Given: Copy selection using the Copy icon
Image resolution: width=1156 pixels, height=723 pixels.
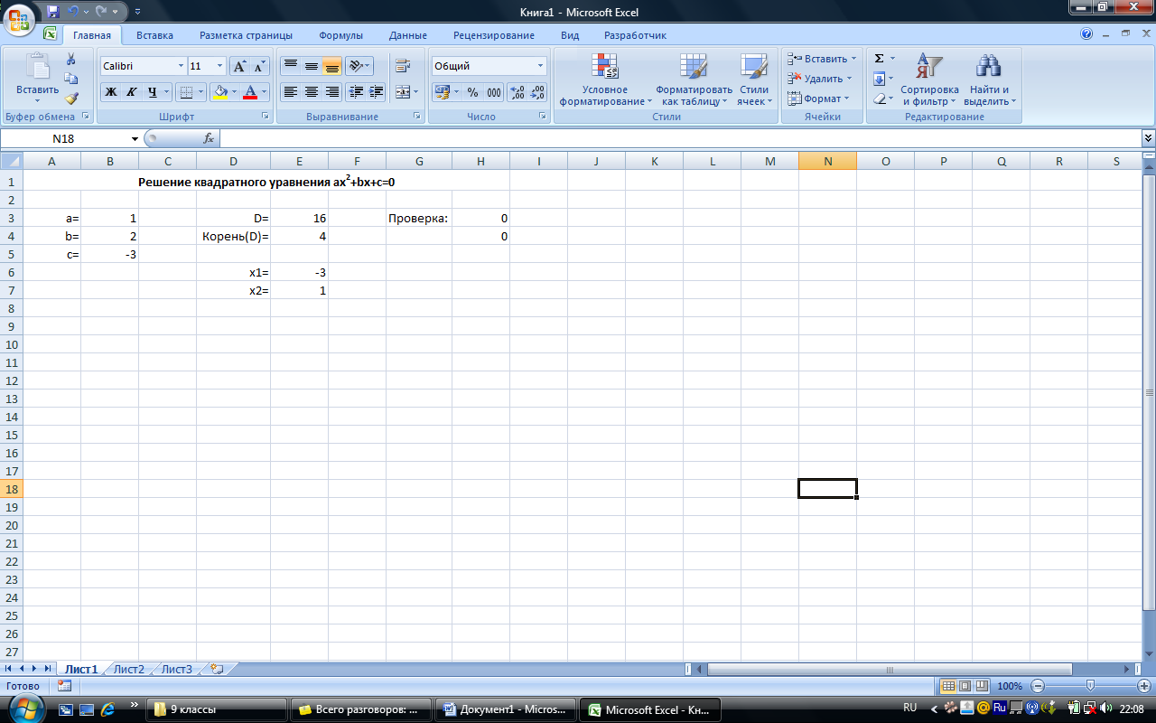Looking at the screenshot, I should [71, 79].
